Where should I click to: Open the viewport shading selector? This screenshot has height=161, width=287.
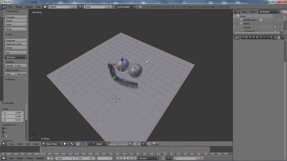click(x=66, y=144)
